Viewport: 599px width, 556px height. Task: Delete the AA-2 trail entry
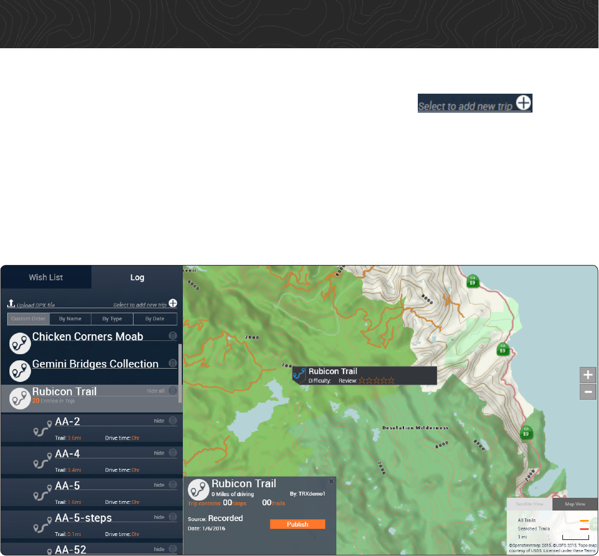(173, 420)
